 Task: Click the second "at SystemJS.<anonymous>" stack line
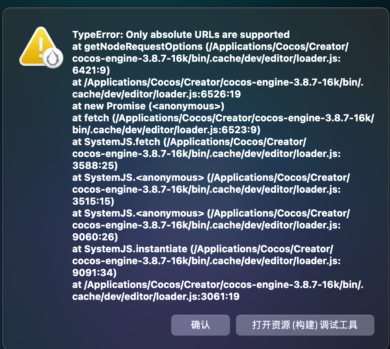point(211,214)
